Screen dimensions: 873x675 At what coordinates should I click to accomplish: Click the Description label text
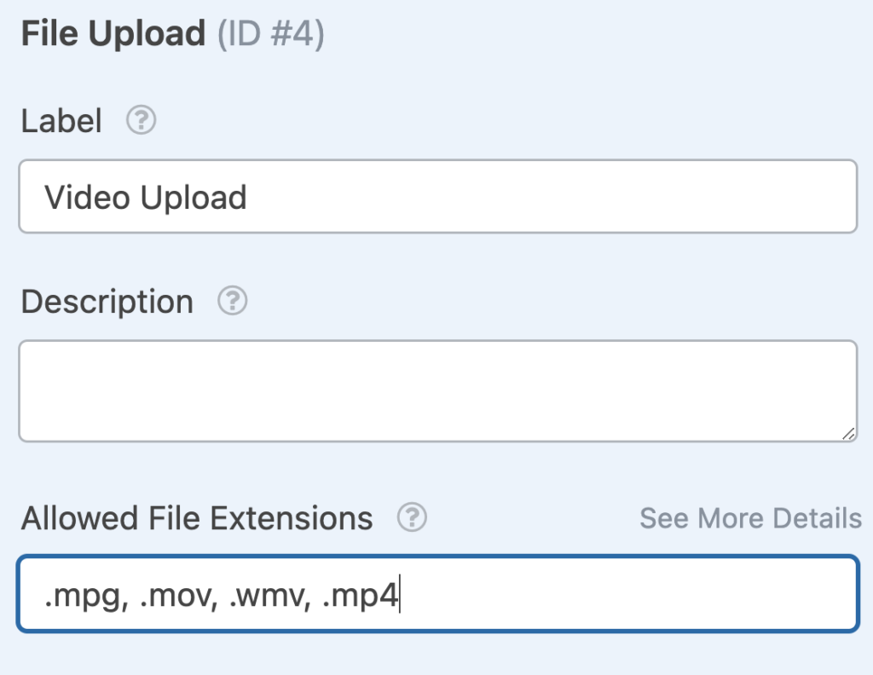[x=106, y=301]
